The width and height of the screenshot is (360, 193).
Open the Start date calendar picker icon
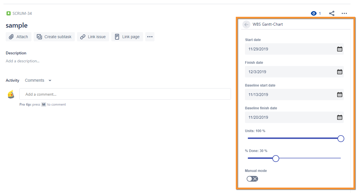point(339,49)
